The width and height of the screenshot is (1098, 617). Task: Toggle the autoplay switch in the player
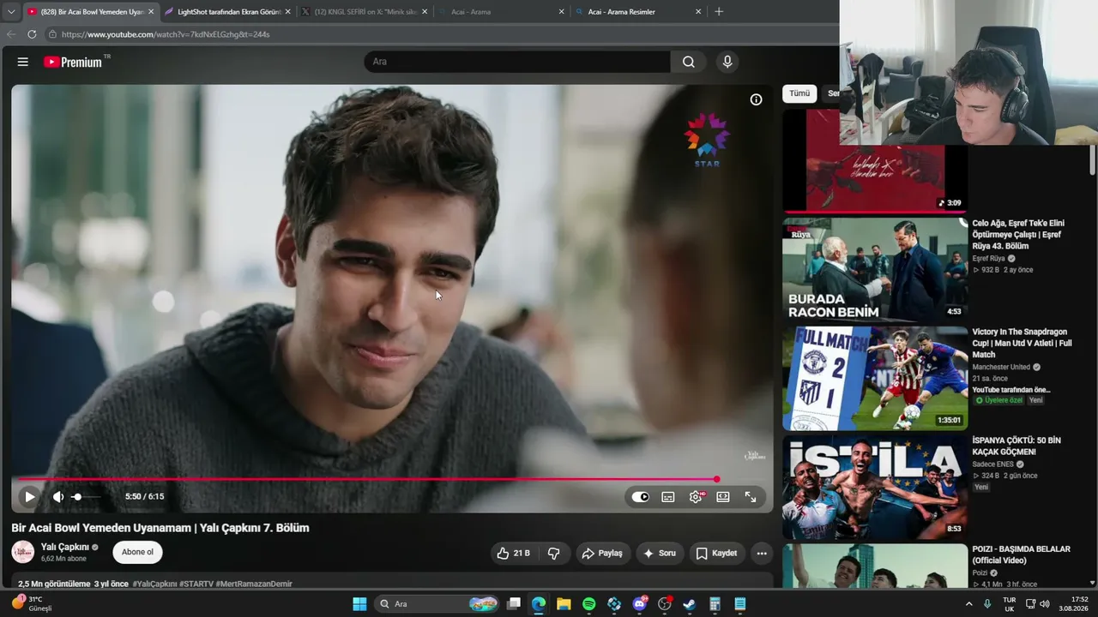pos(641,496)
